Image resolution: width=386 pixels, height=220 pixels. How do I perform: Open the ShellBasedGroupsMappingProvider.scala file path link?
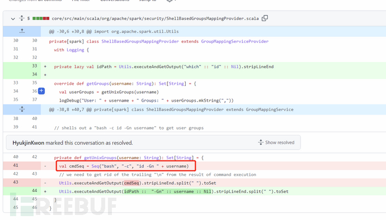[x=155, y=18]
